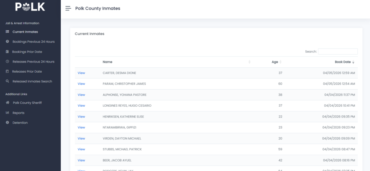Click the hamburger menu toggle icon
370x171 pixels.
pos(68,8)
